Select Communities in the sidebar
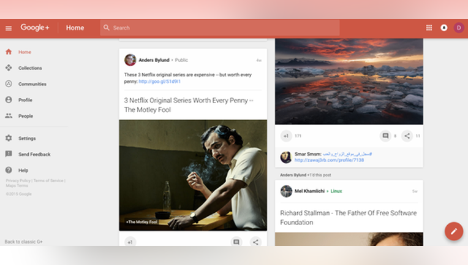 coord(32,84)
